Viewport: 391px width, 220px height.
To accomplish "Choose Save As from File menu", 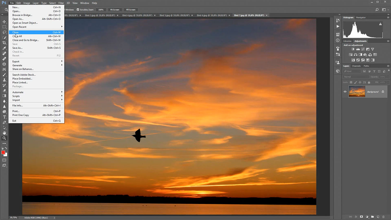I will (17, 48).
